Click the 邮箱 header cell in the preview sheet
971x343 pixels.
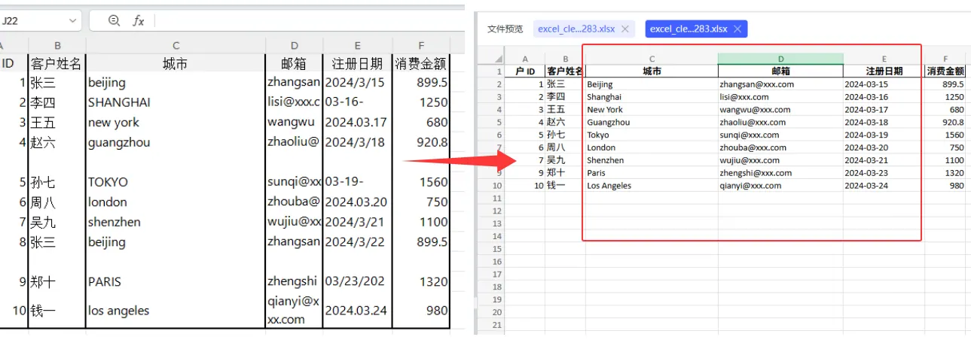click(780, 71)
